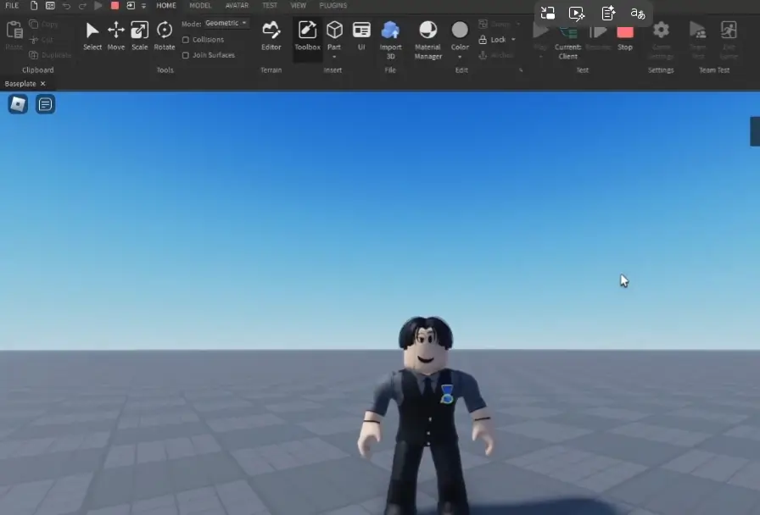
Task: Open the Material Manager
Action: click(x=427, y=36)
